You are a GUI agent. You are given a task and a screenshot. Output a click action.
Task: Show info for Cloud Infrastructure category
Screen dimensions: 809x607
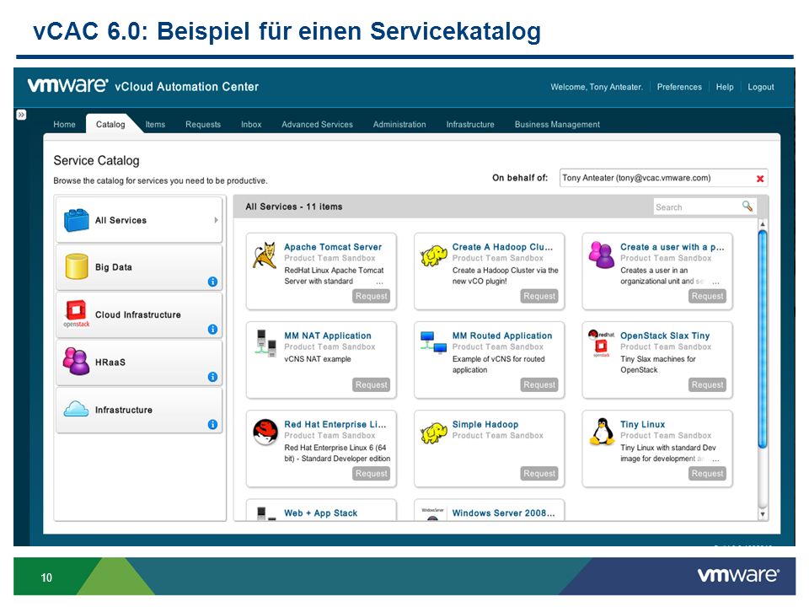[212, 330]
